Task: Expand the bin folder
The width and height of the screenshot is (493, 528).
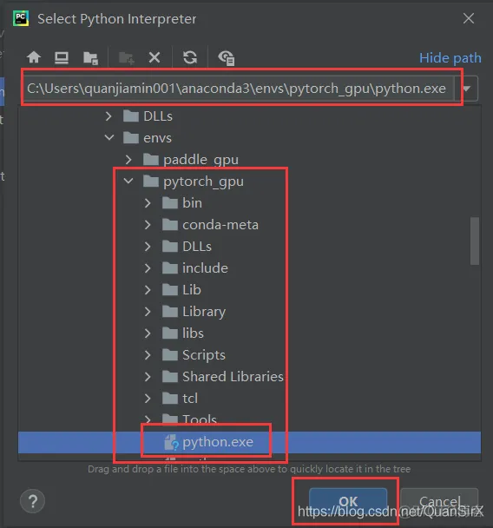Action: (x=148, y=203)
